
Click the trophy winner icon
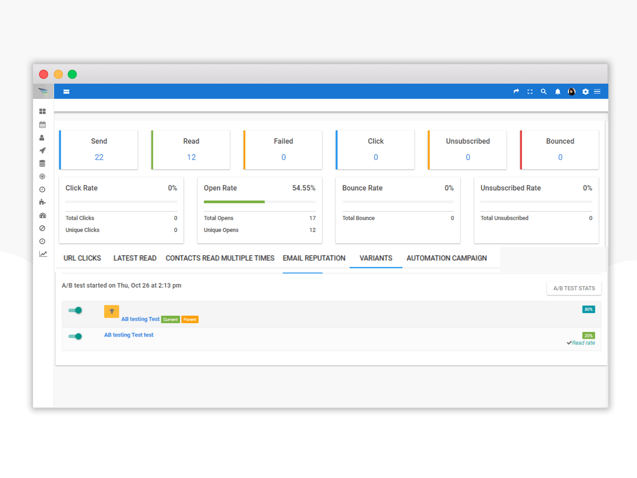click(x=111, y=311)
